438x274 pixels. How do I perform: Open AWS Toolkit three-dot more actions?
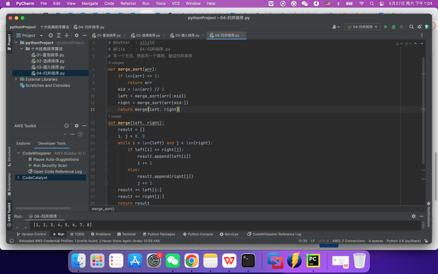72,134
